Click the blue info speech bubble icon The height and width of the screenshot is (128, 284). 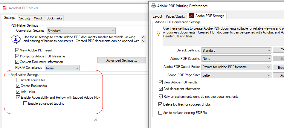click(16, 39)
